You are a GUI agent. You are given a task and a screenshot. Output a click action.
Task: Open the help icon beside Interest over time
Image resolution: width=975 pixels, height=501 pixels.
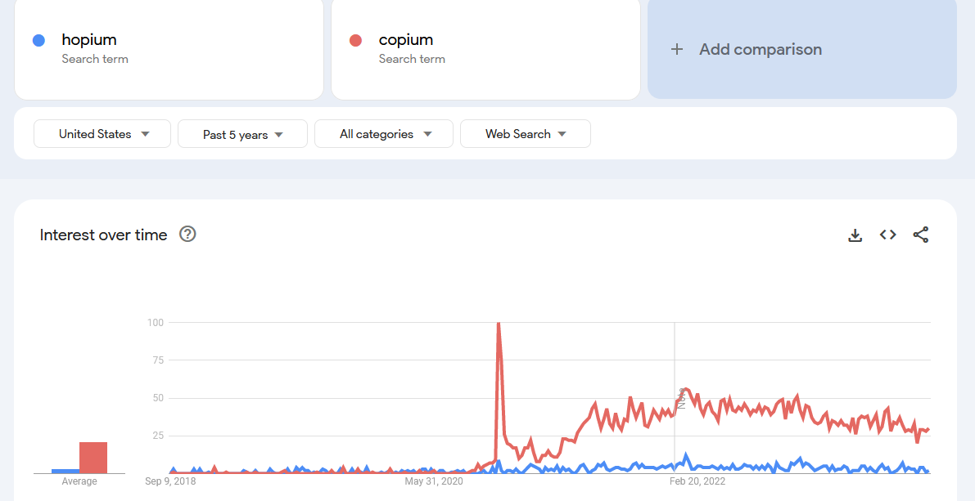pos(187,234)
